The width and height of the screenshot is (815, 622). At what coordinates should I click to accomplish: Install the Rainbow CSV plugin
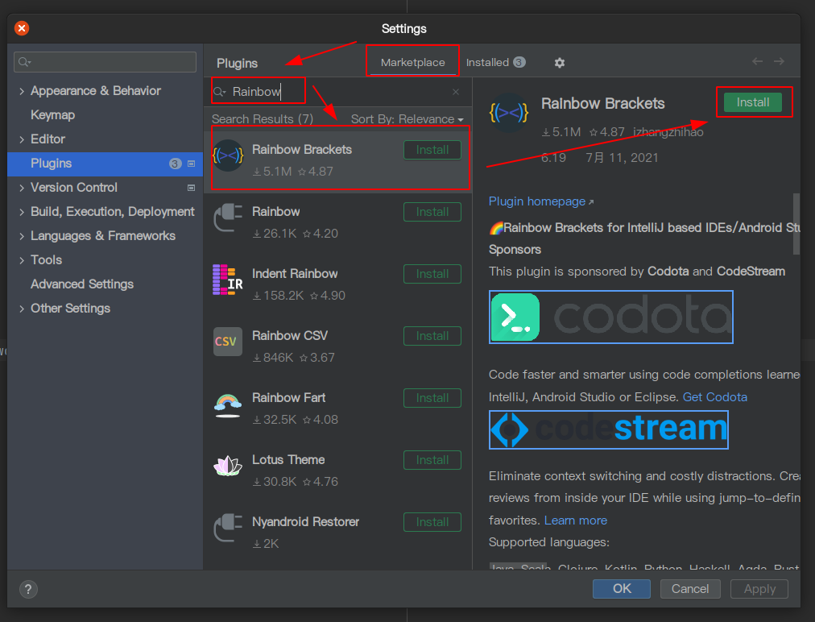click(x=432, y=336)
